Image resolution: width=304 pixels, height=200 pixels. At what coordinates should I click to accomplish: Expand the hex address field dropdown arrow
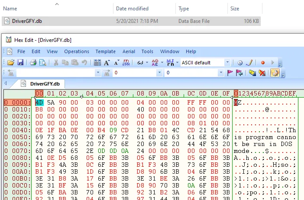159,73
